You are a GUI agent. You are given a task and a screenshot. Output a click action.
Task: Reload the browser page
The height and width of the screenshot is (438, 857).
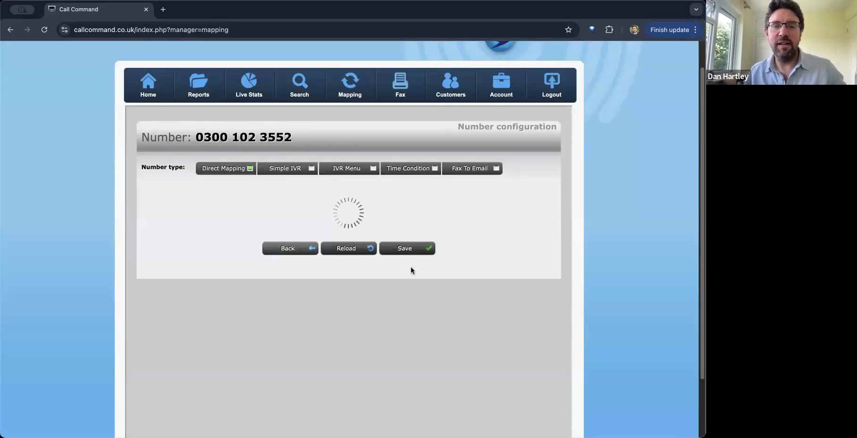tap(44, 30)
